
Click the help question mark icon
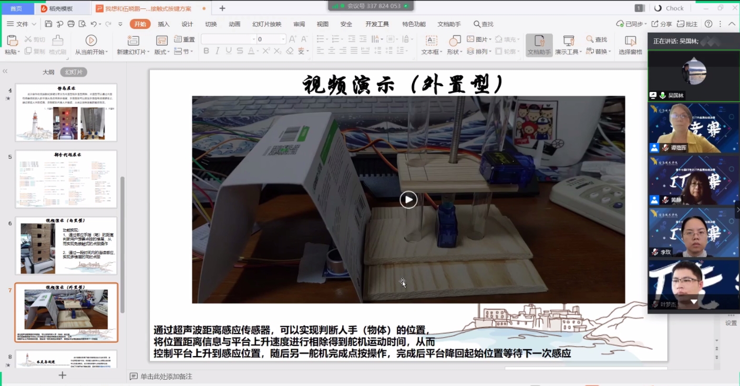[708, 24]
